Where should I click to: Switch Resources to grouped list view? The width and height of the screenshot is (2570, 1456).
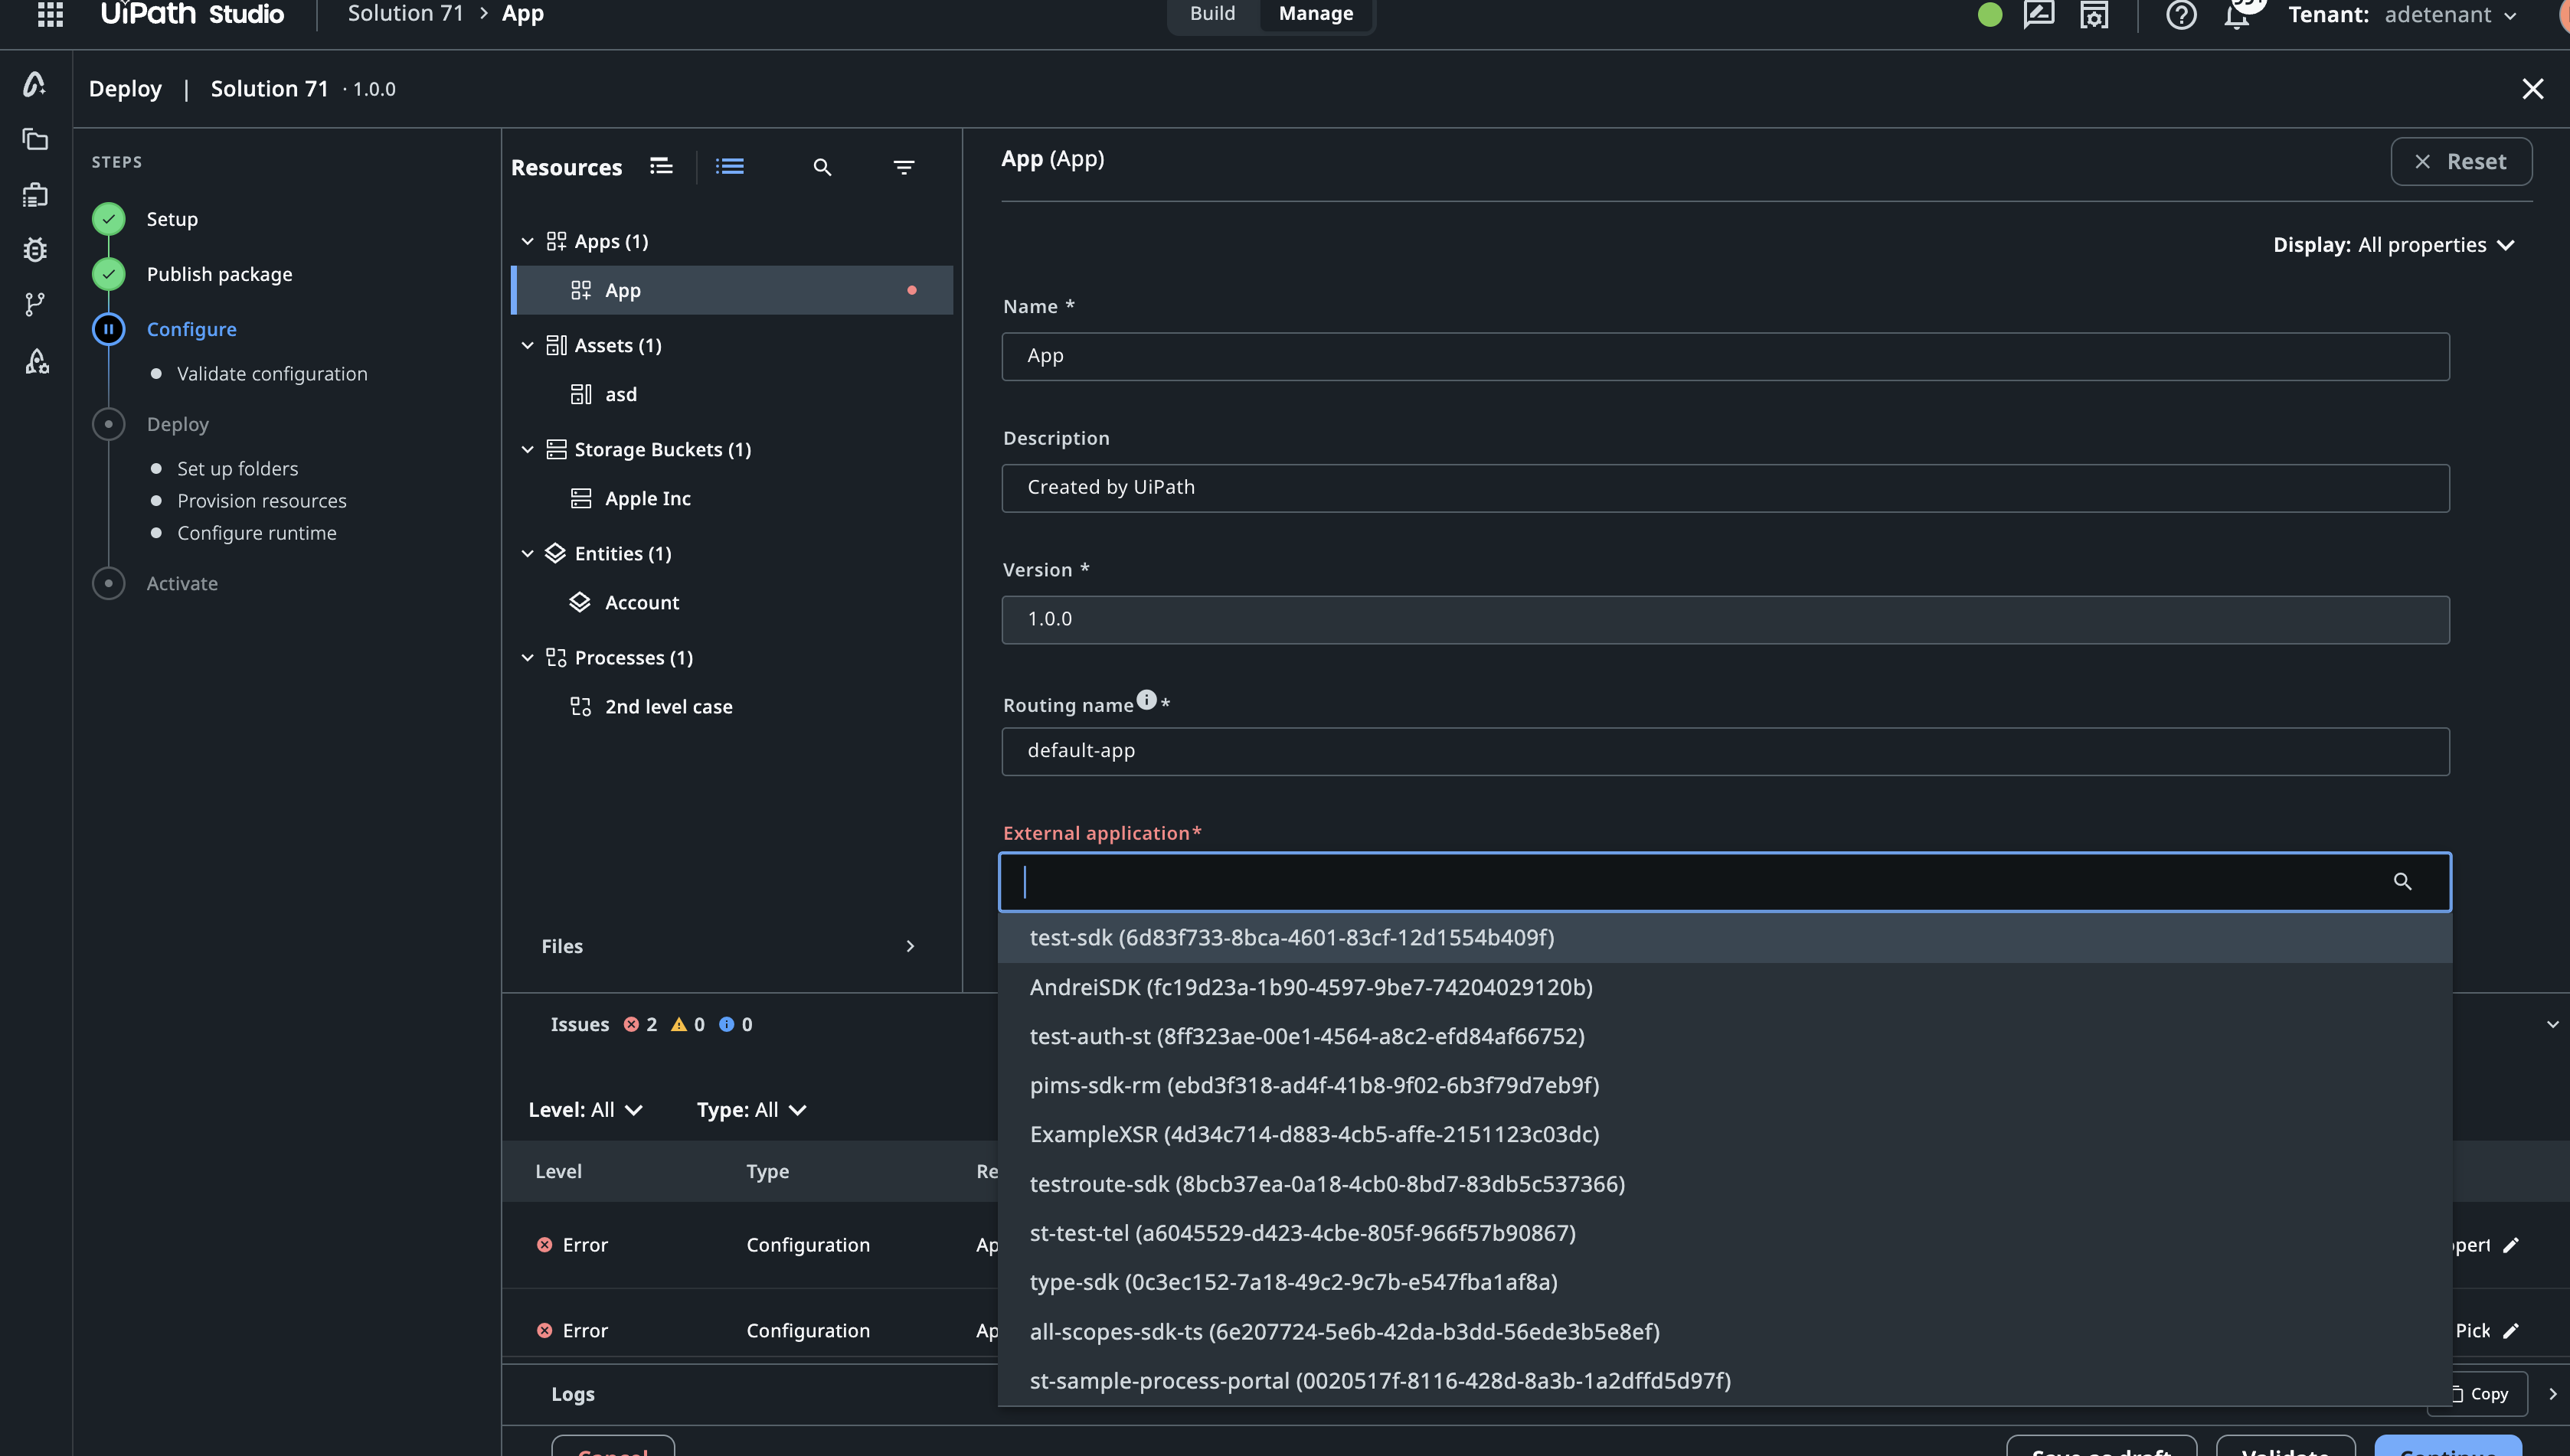click(661, 166)
